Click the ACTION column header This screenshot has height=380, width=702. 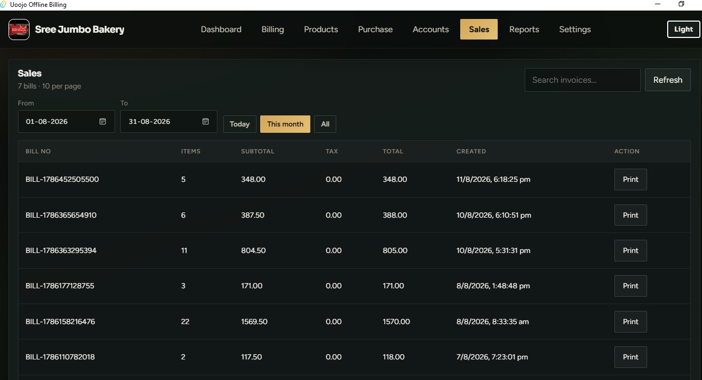click(x=627, y=151)
